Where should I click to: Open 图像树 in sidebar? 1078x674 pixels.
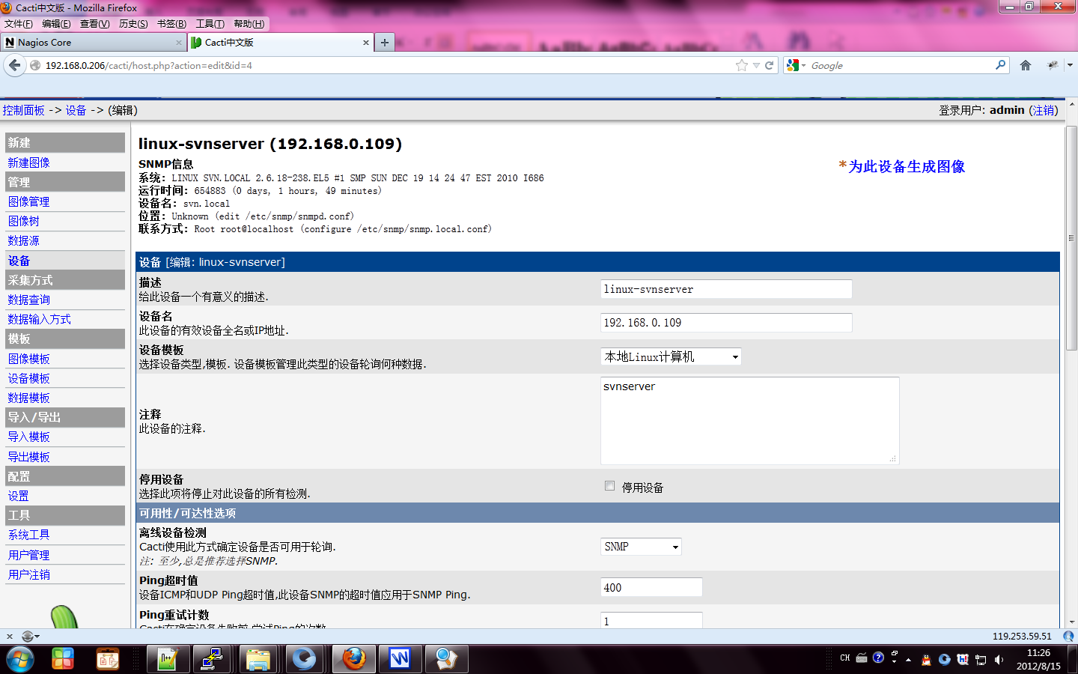(23, 221)
